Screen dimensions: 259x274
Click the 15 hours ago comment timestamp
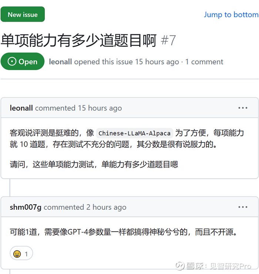pos(100,108)
